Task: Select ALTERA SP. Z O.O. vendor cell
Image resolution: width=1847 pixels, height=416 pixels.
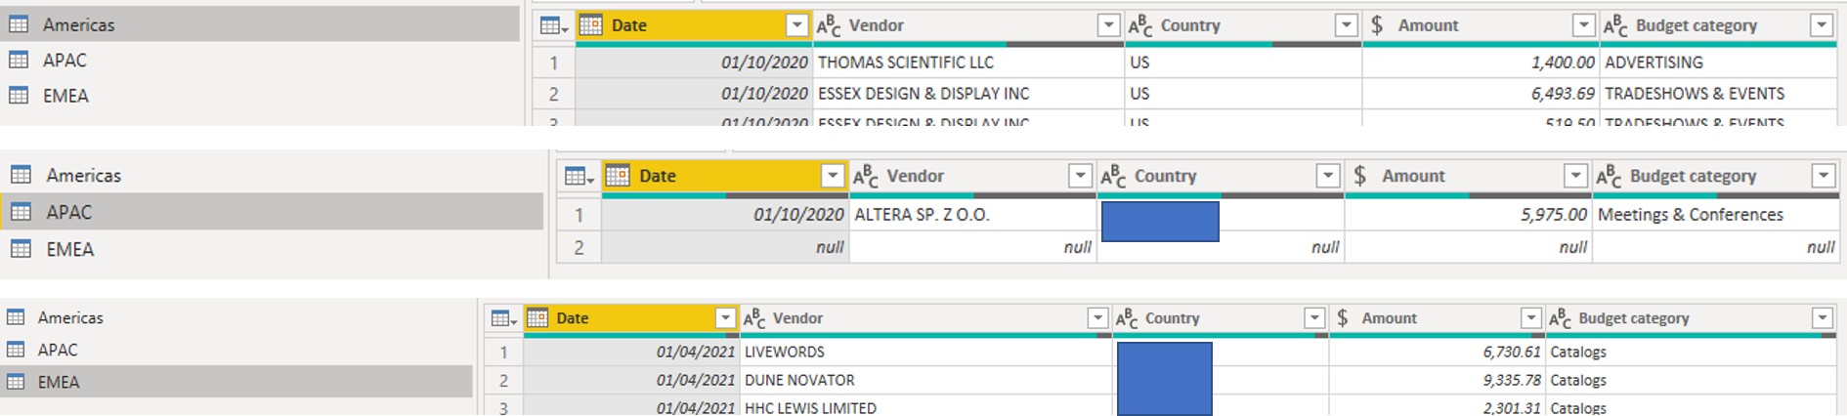Action: point(972,215)
